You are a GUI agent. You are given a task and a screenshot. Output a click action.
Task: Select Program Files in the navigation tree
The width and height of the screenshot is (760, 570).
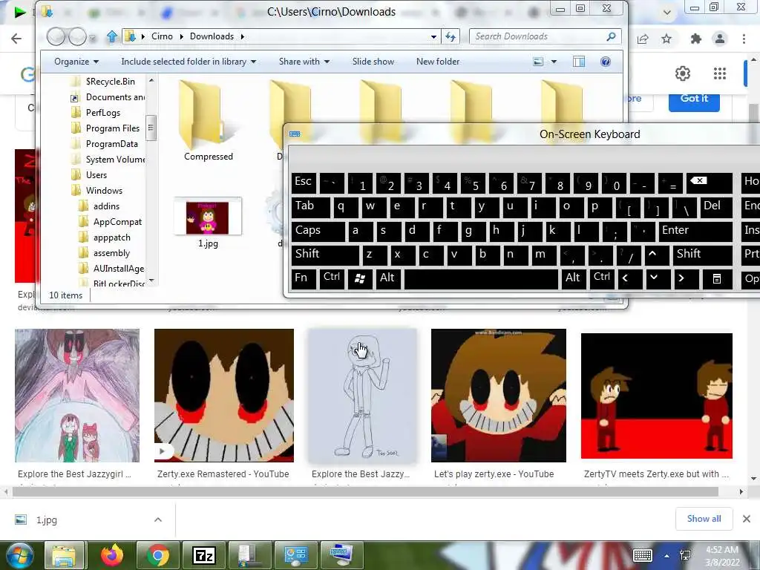click(x=113, y=128)
